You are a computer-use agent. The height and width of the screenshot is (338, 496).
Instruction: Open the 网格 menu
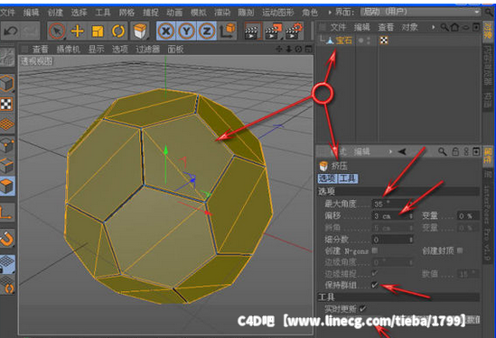coord(126,13)
